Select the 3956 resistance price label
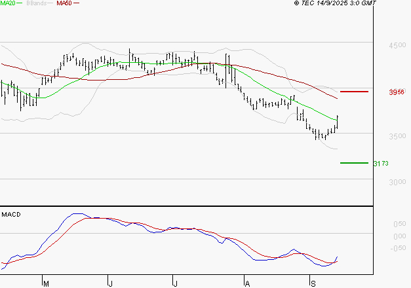 pyautogui.click(x=396, y=92)
